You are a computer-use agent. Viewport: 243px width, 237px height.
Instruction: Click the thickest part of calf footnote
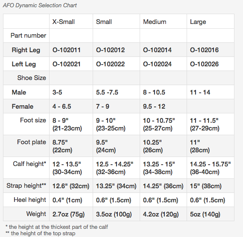[x=57, y=227]
